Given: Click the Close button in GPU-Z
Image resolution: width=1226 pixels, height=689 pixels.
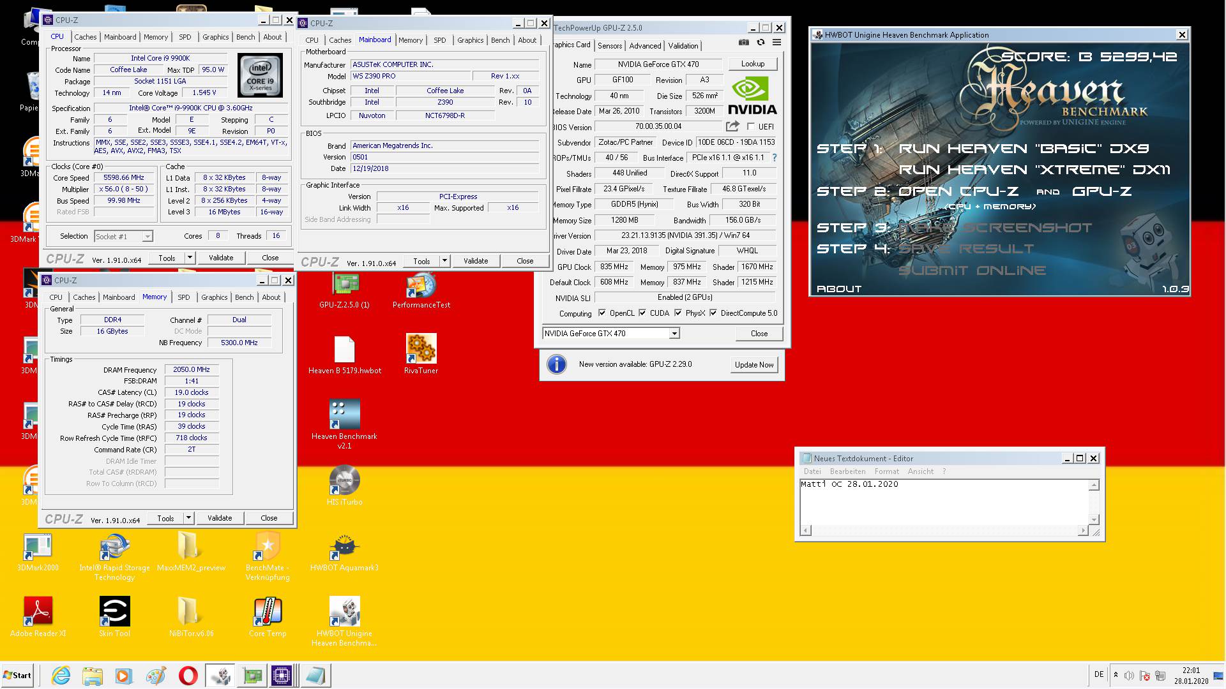Looking at the screenshot, I should pyautogui.click(x=759, y=334).
